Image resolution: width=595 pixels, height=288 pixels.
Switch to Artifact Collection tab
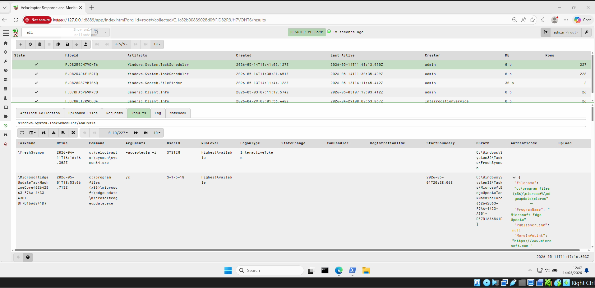click(40, 113)
